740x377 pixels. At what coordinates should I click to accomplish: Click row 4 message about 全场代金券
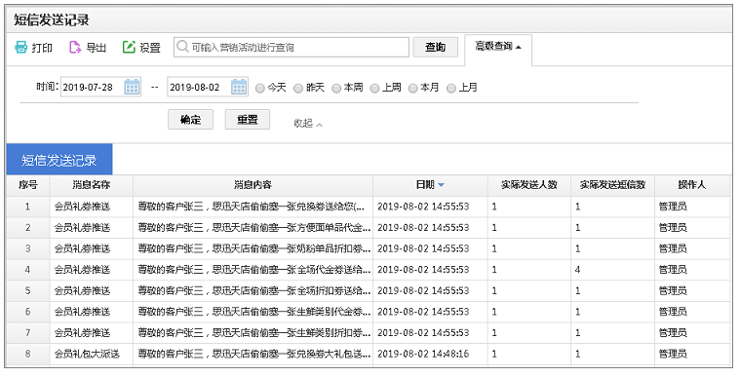[x=253, y=270]
